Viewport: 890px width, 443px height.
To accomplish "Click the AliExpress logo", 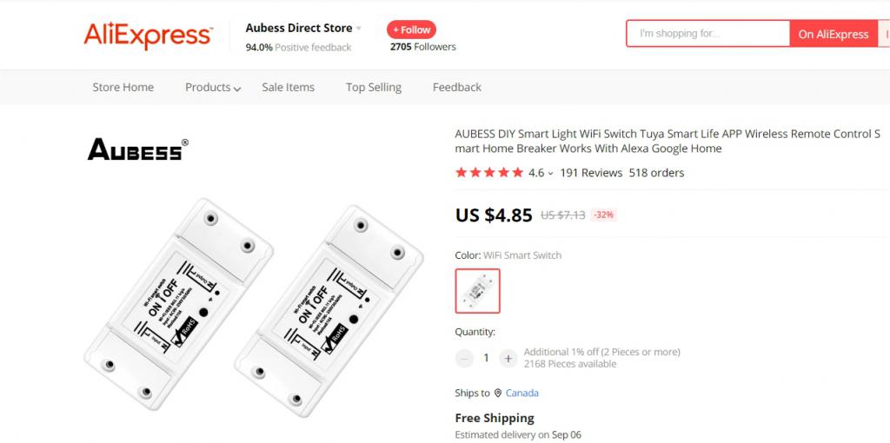I will click(x=148, y=36).
